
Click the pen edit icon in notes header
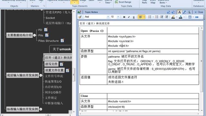[184, 12]
